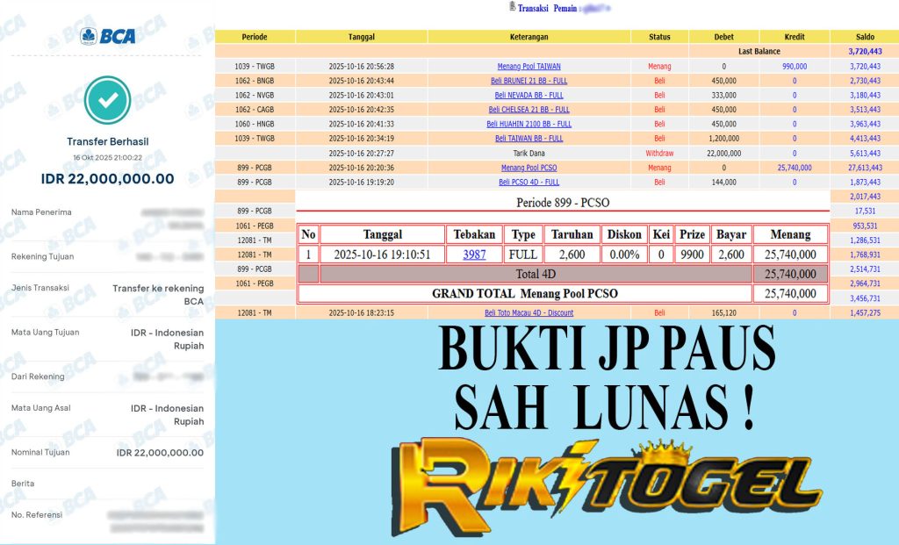Open the Menang Pool TAIWAN link
The image size is (899, 545).
coord(529,66)
